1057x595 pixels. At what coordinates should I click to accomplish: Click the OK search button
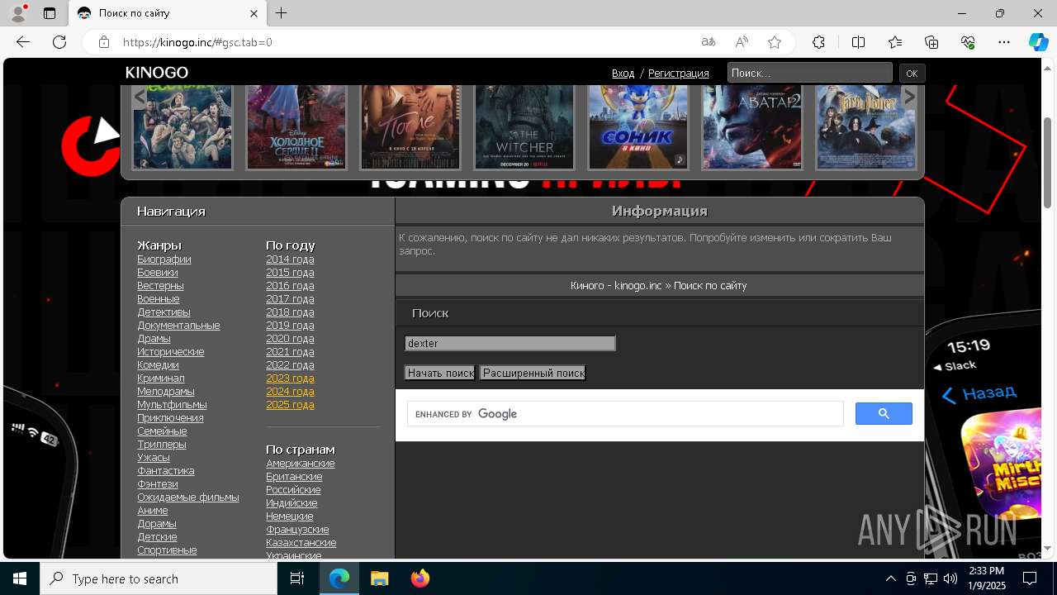click(x=912, y=74)
